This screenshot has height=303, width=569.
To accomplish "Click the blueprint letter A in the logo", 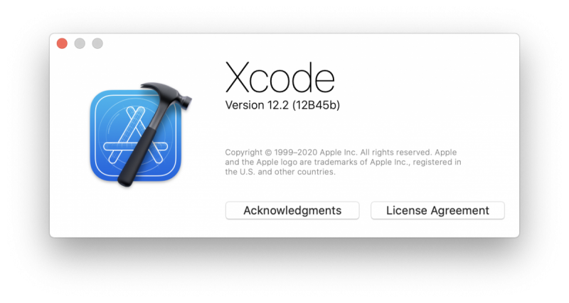I will click(x=135, y=136).
